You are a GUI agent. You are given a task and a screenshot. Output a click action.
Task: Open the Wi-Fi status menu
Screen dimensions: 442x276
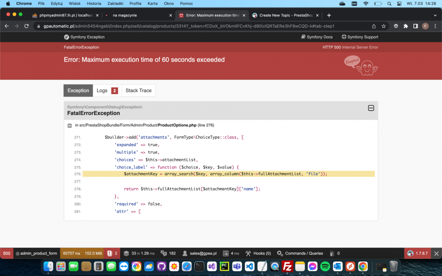click(366, 4)
